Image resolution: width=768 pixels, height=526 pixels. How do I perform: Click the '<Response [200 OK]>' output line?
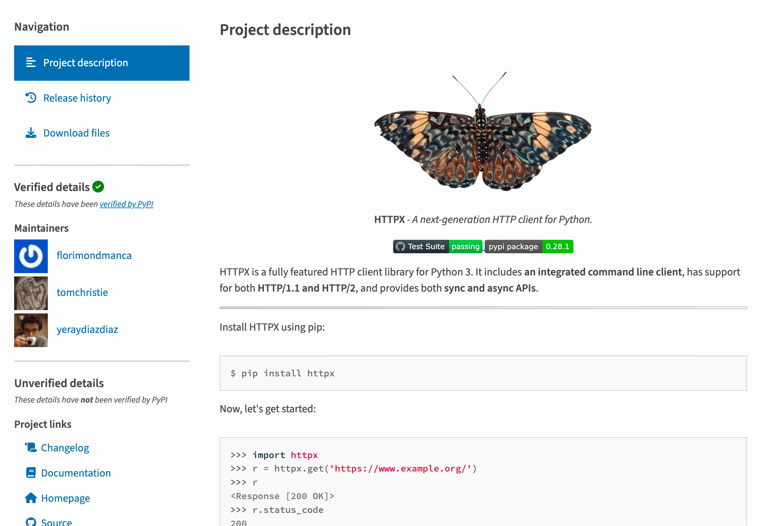[282, 496]
